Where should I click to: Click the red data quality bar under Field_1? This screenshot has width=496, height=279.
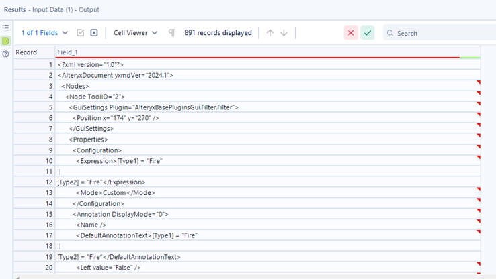pyautogui.click(x=257, y=58)
